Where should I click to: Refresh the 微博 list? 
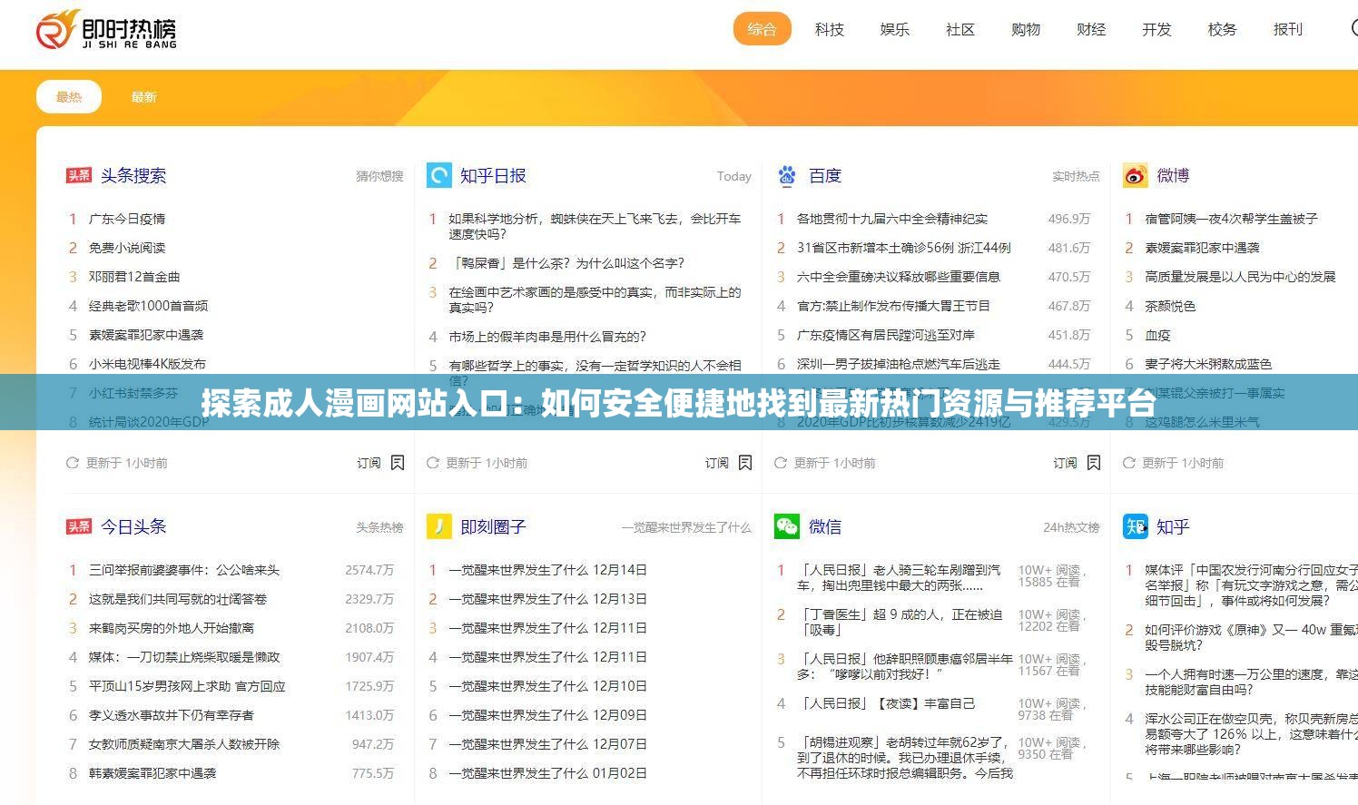click(x=1128, y=462)
